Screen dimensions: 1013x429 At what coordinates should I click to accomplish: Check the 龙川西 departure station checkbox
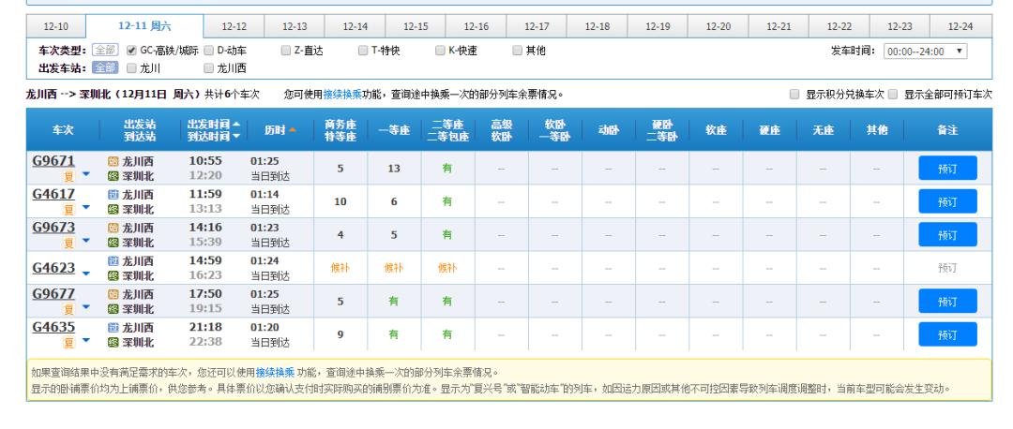coord(209,67)
